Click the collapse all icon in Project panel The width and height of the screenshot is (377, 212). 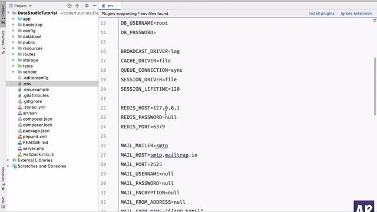click(77, 5)
